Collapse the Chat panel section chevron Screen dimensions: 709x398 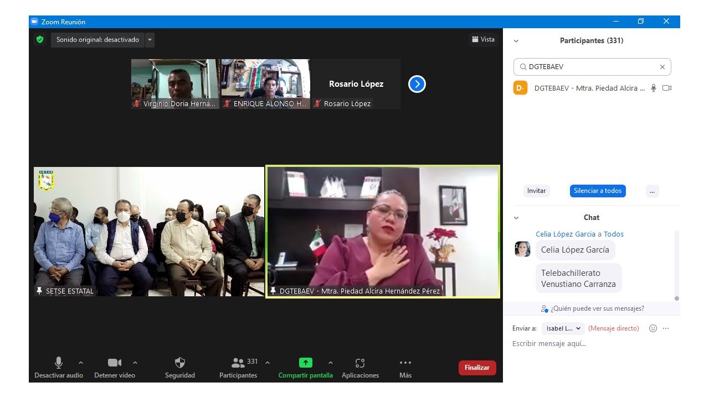pos(516,218)
